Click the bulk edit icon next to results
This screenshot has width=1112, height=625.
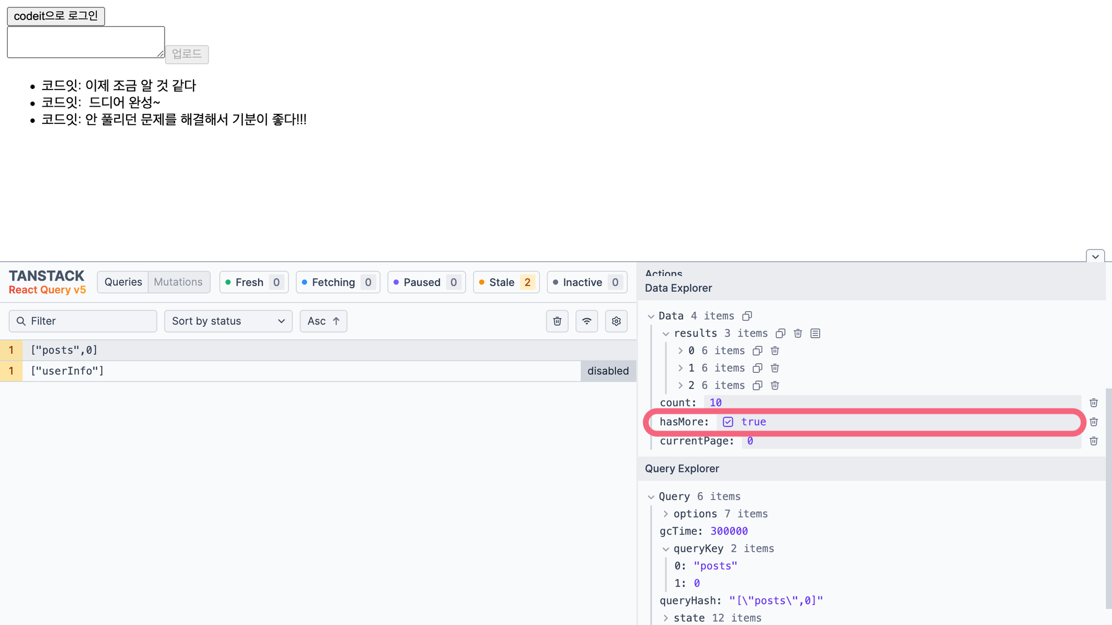click(x=815, y=333)
